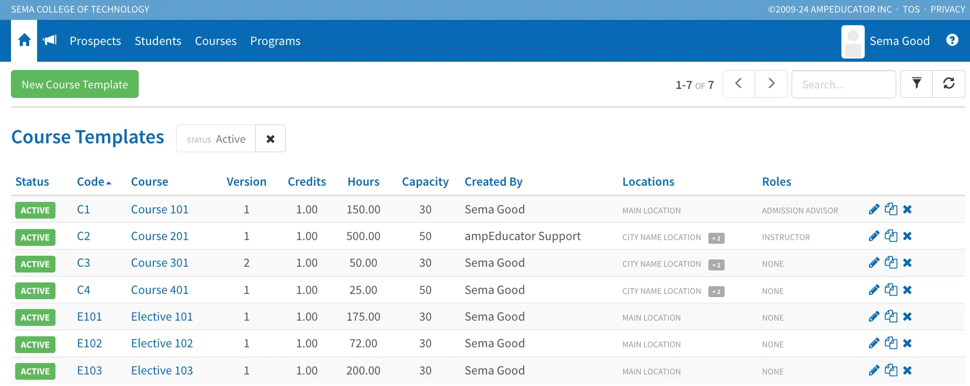Refresh the course templates list

949,84
